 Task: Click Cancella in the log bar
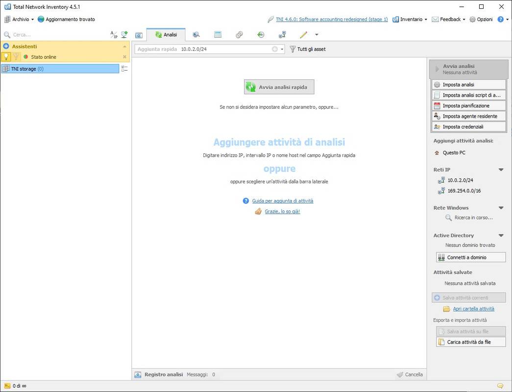click(x=410, y=375)
